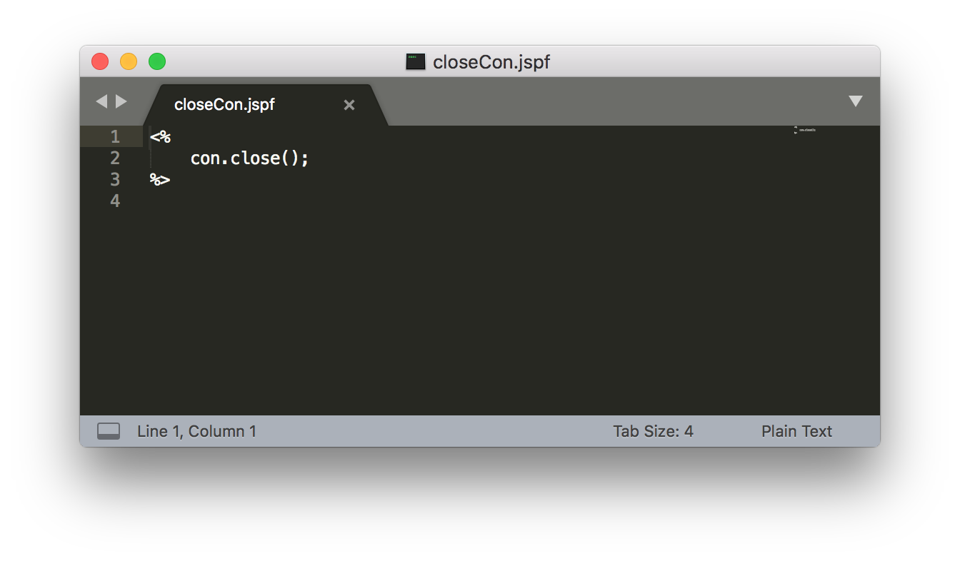The image size is (960, 561).
Task: Click Line 1, Column 1 status text
Action: pyautogui.click(x=196, y=431)
